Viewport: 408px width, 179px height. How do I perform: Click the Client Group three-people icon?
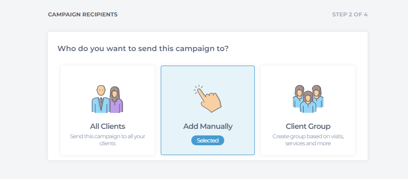coord(308,98)
